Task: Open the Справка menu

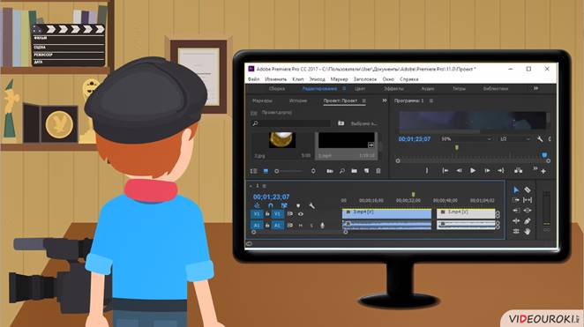Action: (409, 79)
